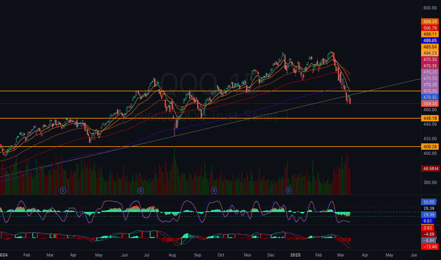Select the orange horizontal line at 409.28

pos(211,147)
